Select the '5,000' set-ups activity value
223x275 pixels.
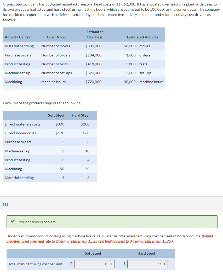(x=131, y=73)
